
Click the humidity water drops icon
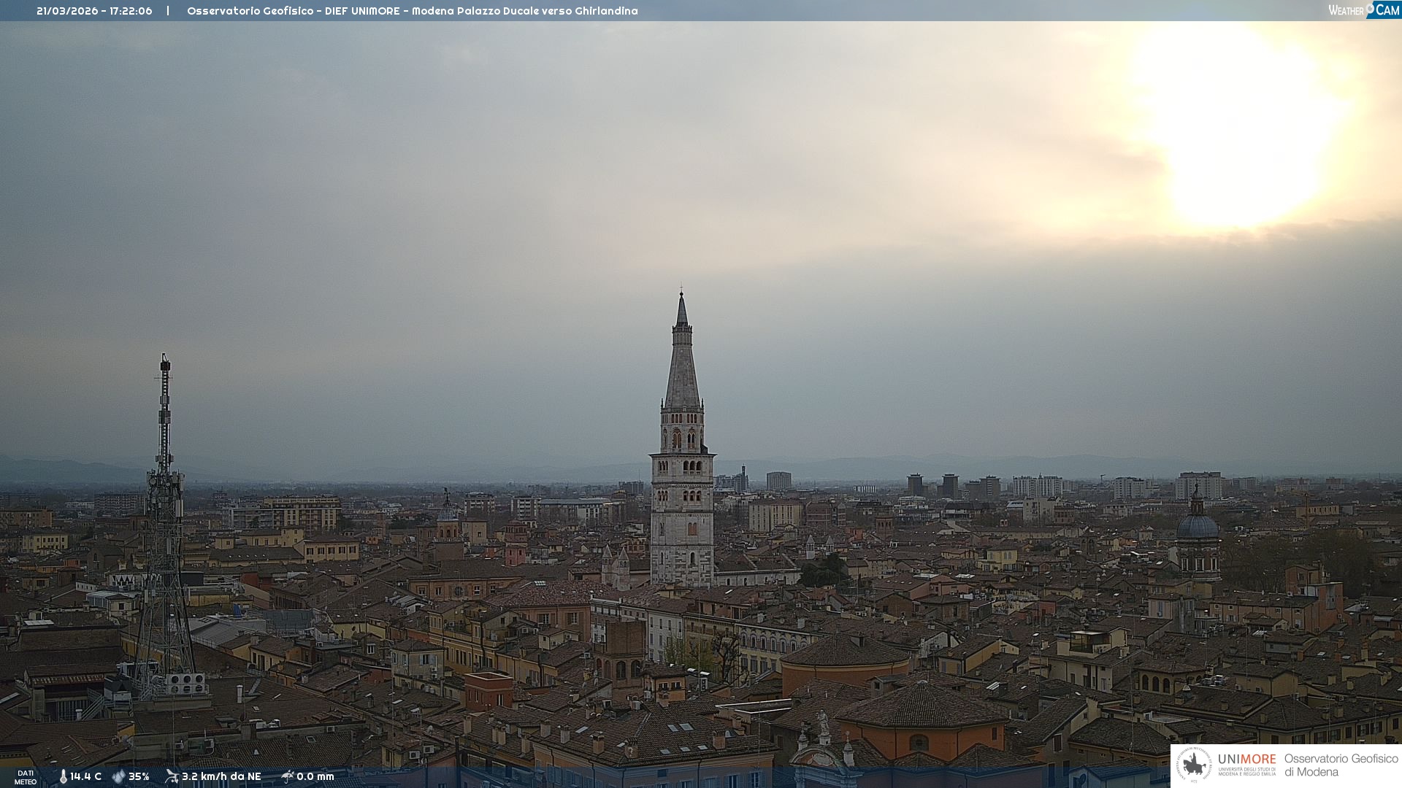tap(118, 777)
